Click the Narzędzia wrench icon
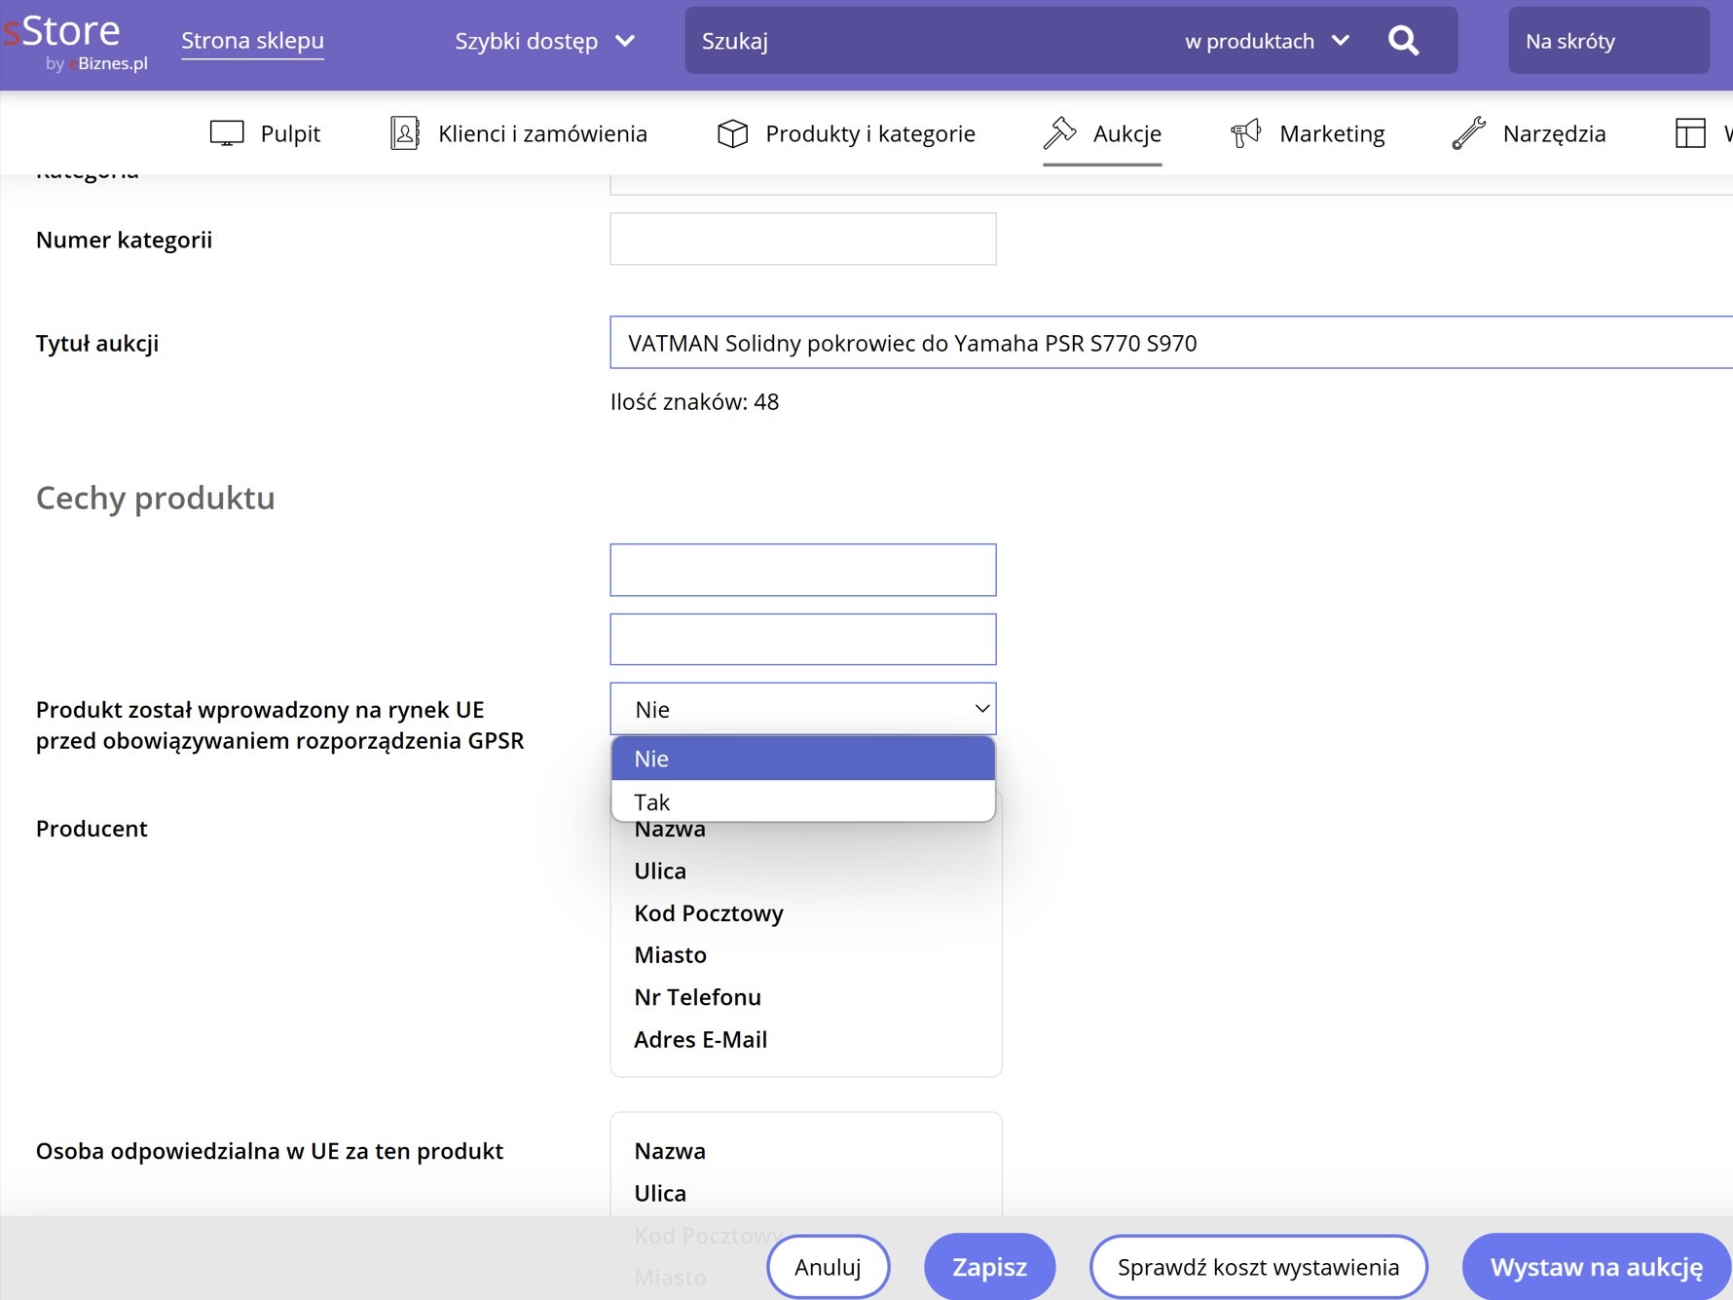The height and width of the screenshot is (1300, 1733). tap(1468, 133)
